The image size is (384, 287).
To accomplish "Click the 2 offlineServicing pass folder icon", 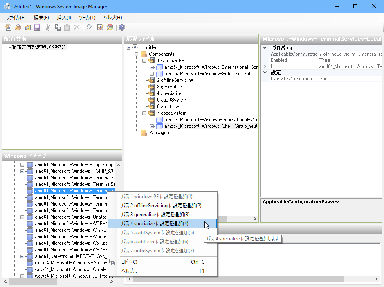I will point(152,80).
